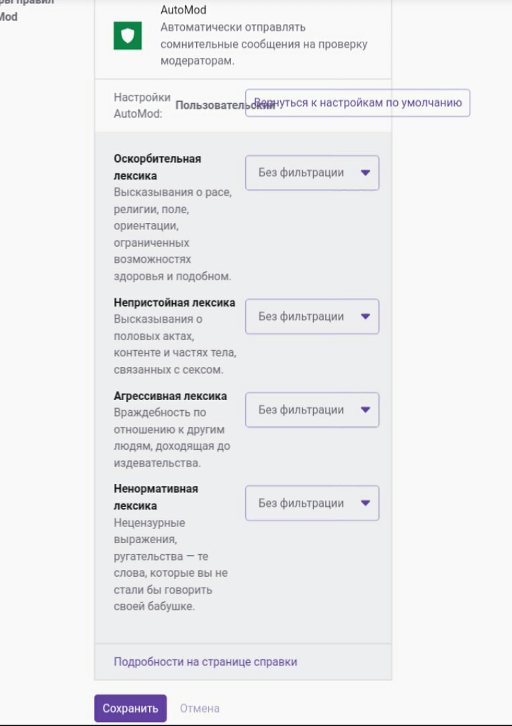Select the "Оскорбительная лексика" heading
512x726 pixels.
pyautogui.click(x=157, y=167)
